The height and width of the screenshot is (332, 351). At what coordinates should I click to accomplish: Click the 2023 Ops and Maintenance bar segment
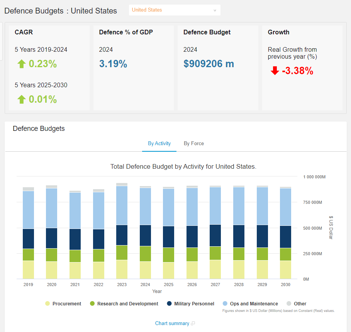[x=122, y=205]
